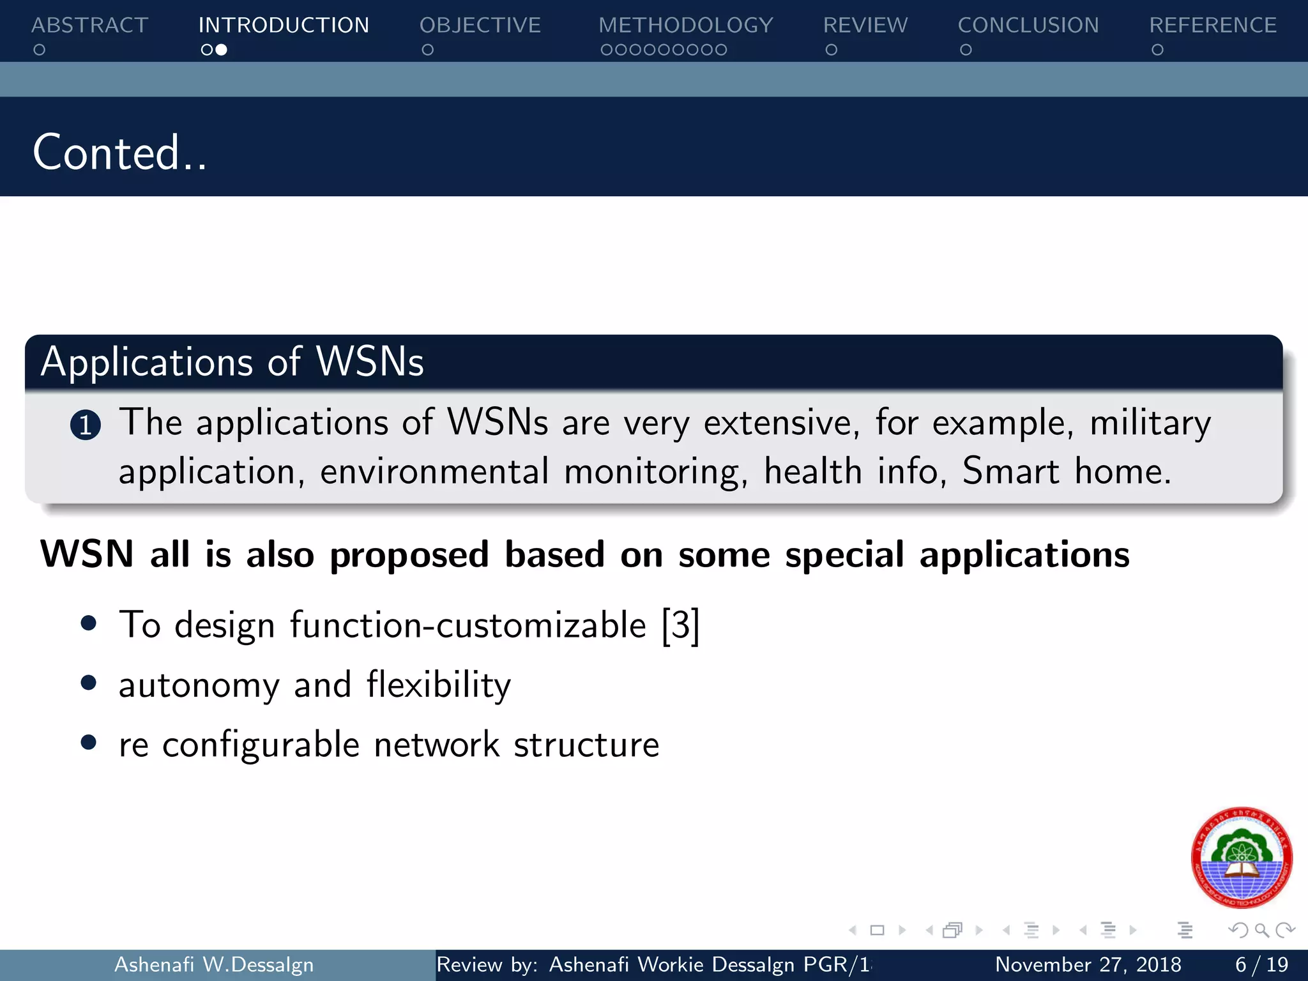Select first Introduction slide dot
The width and height of the screenshot is (1308, 981).
coord(206,50)
